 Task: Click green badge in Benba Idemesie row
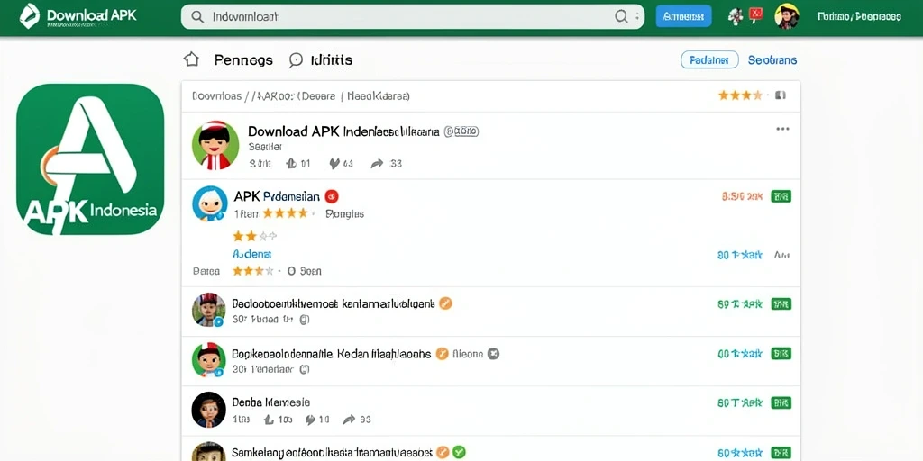[x=781, y=402]
